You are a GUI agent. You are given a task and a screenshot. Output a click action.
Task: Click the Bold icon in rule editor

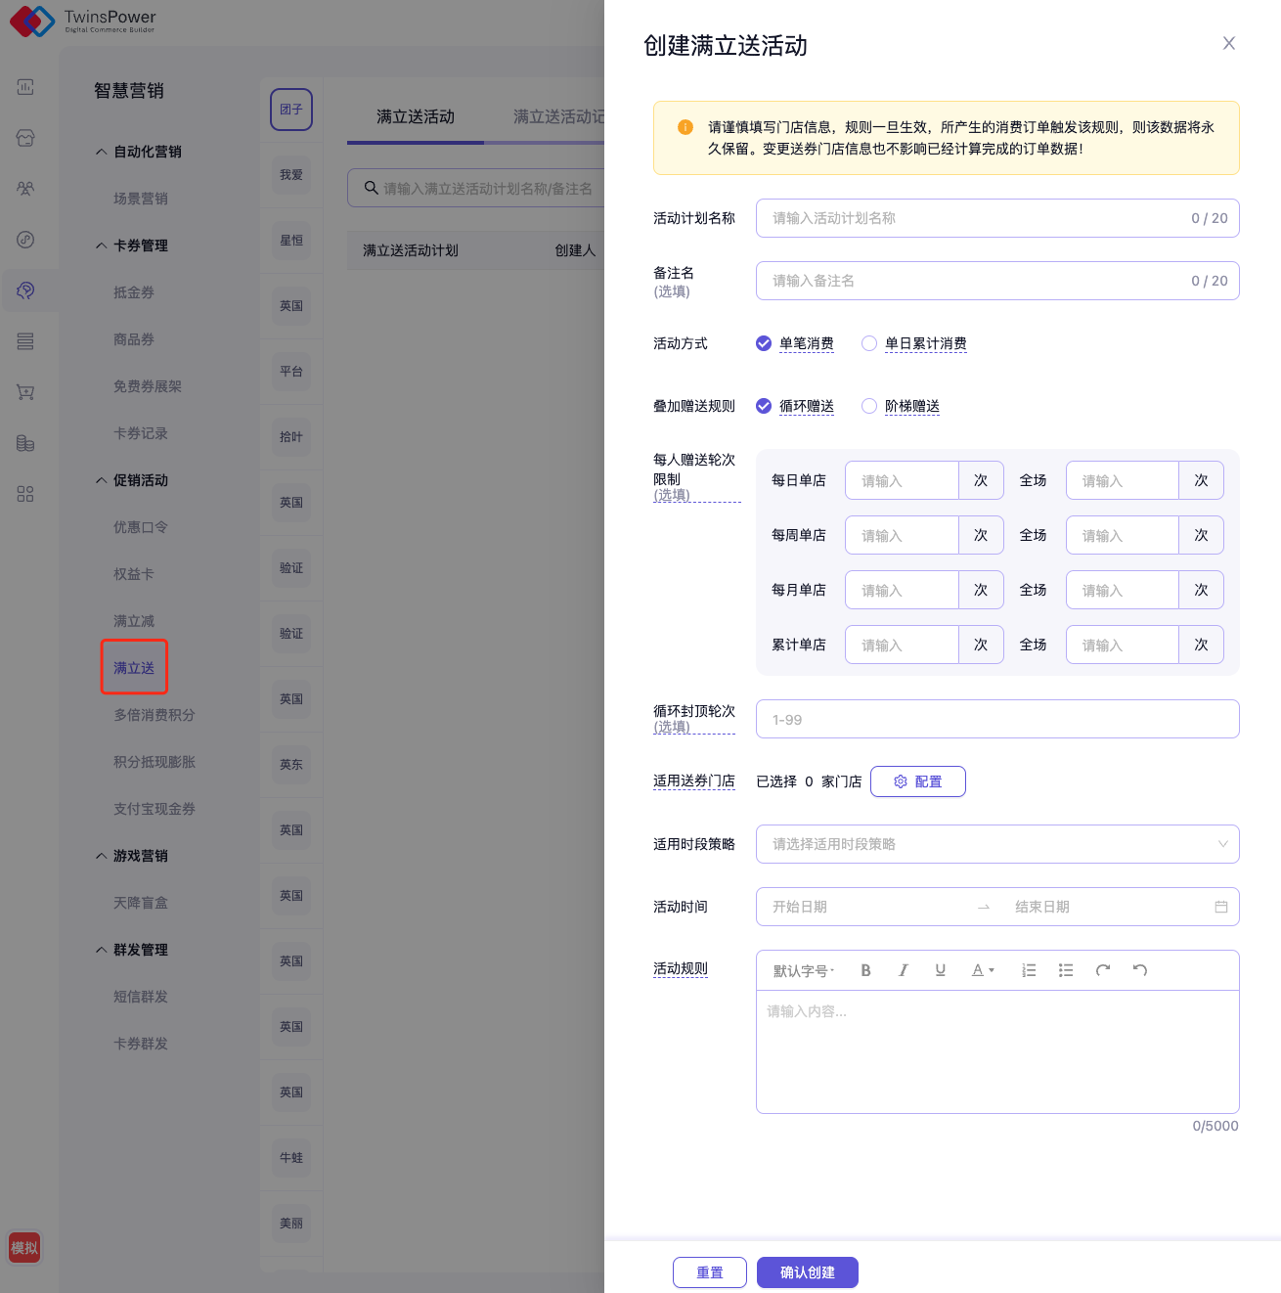tap(865, 970)
